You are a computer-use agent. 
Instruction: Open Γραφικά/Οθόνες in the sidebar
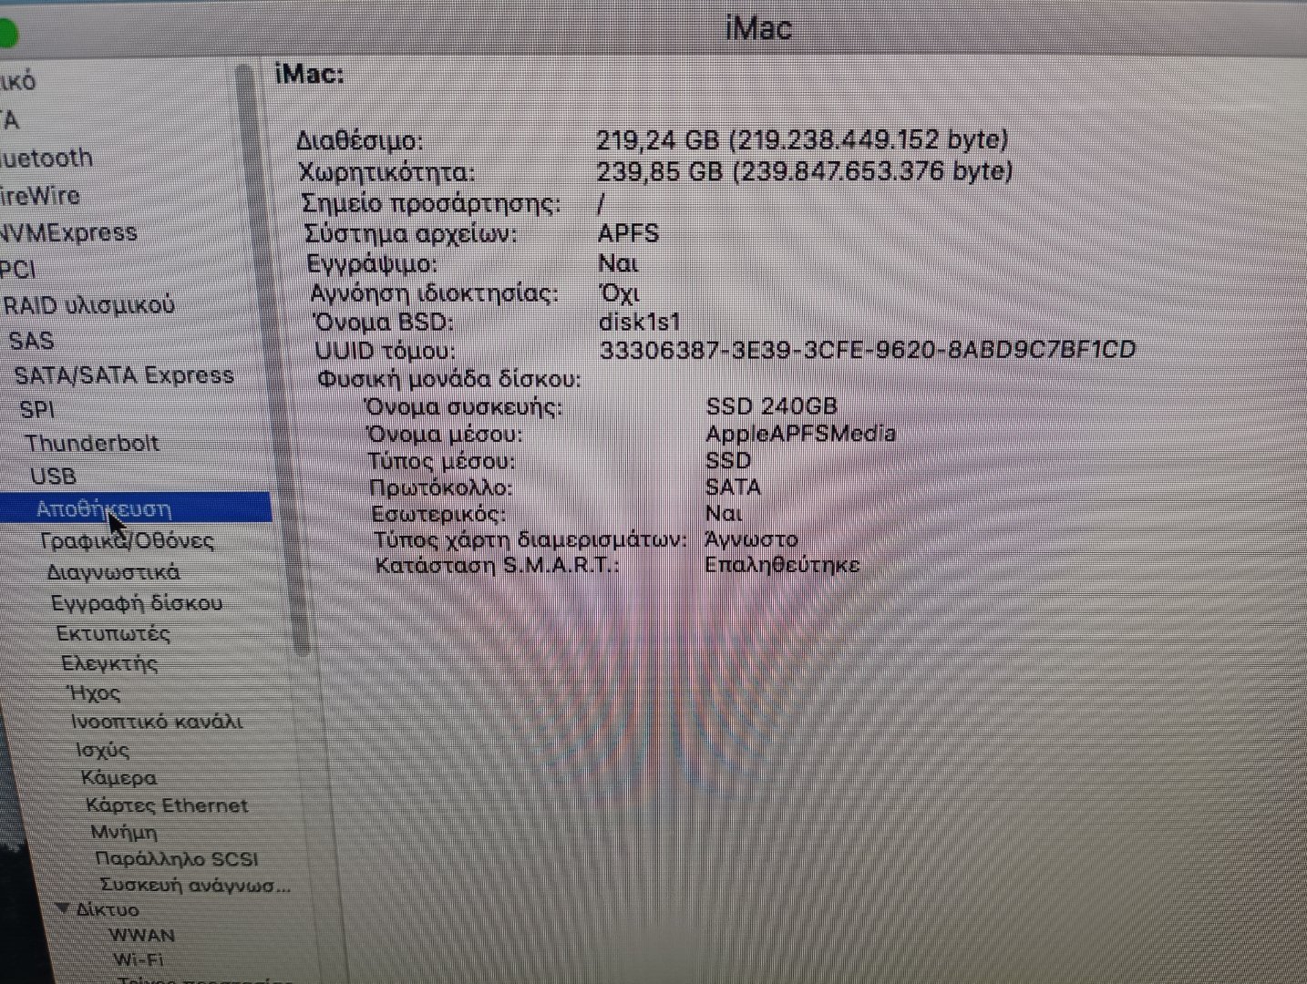coord(128,541)
